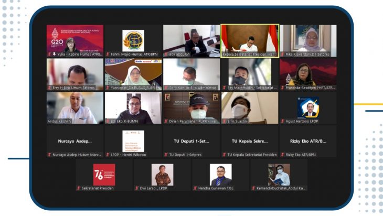The width and height of the screenshot is (383, 216).
Task: Click muted mic icon beside Dwi Larso LPDP
Action: (x=137, y=188)
